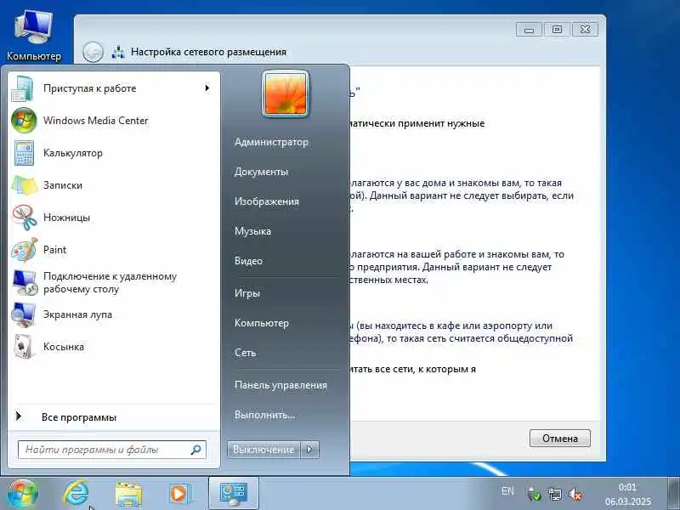Screen dimensions: 680x510
Task: Open Музыка library
Action: tap(252, 231)
